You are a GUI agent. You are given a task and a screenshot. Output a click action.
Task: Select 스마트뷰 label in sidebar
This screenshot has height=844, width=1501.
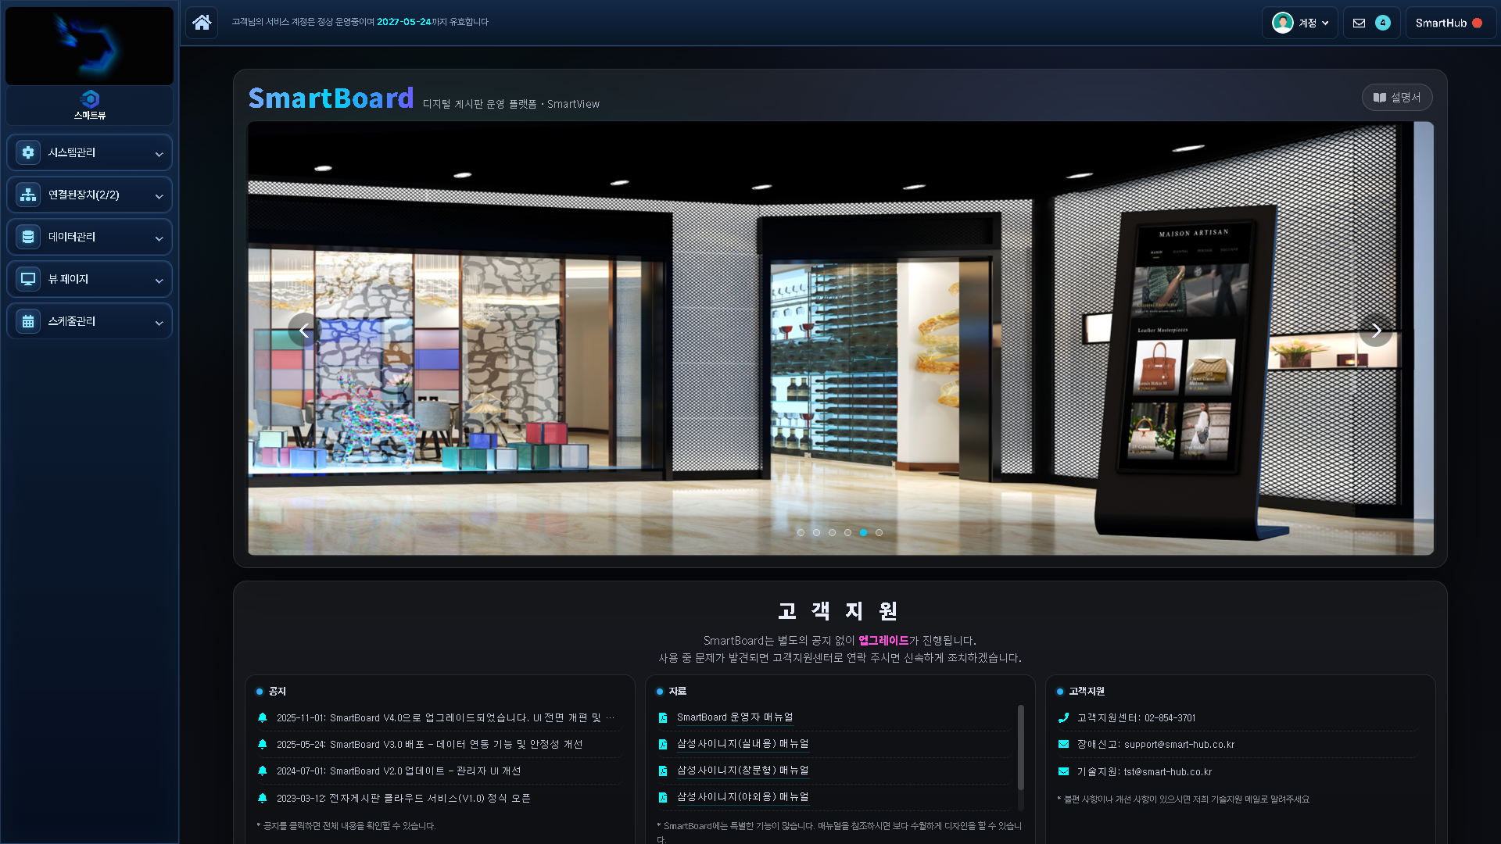[90, 116]
